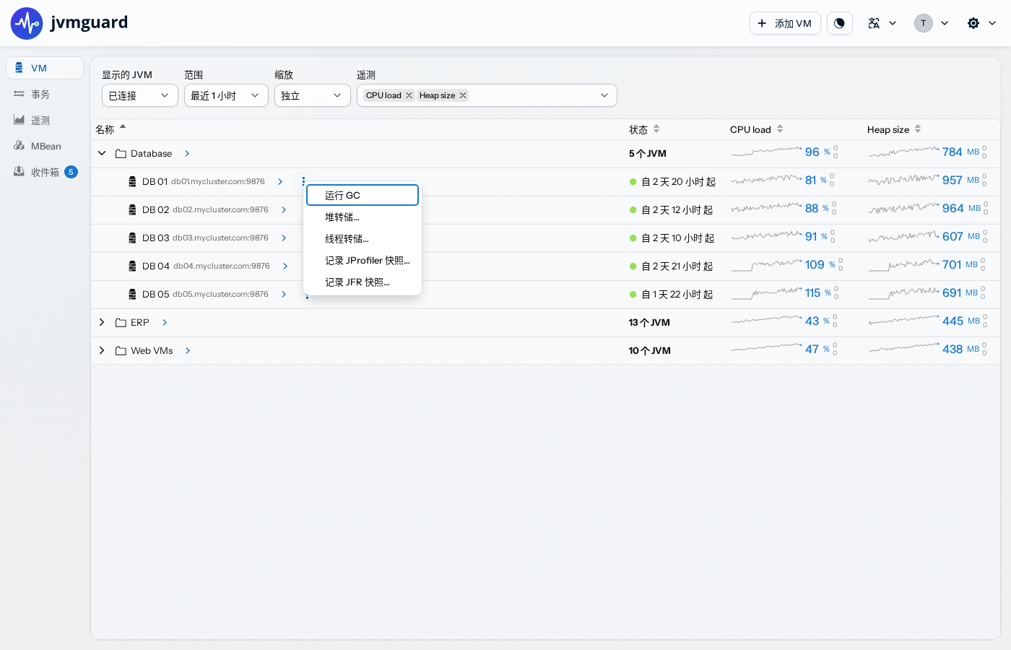Click the DB 03 server icon
Viewport: 1011px width, 650px height.
point(132,238)
